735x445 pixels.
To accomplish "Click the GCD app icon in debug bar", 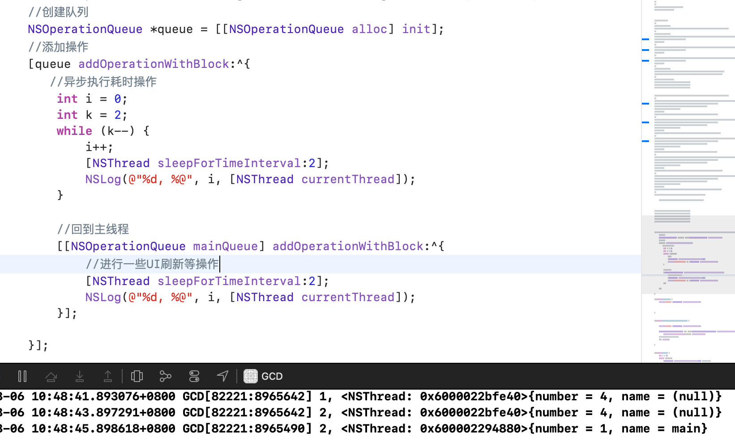I will pyautogui.click(x=251, y=376).
